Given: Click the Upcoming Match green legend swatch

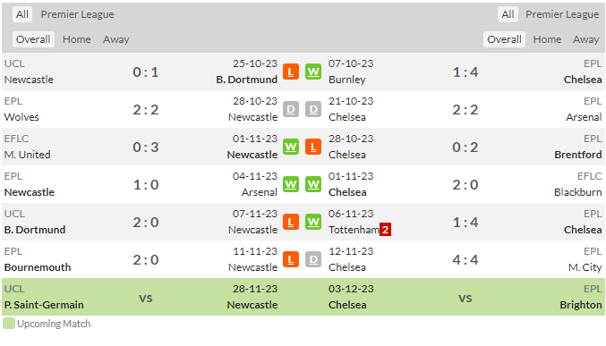Looking at the screenshot, I should [x=8, y=324].
